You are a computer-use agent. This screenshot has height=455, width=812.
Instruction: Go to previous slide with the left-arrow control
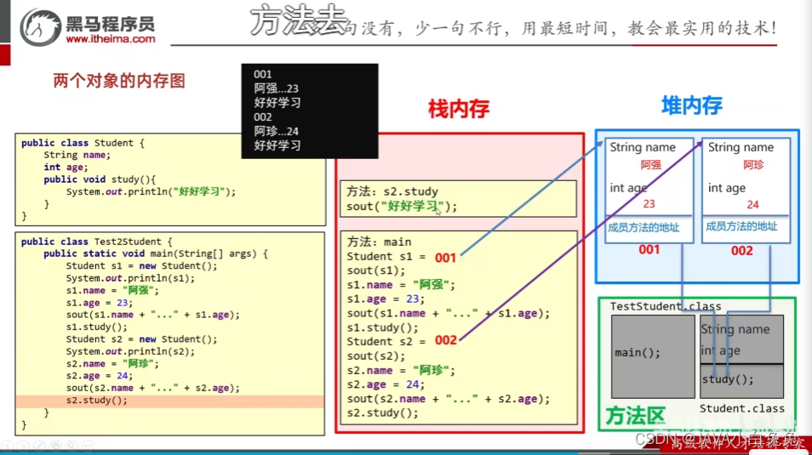8,445
